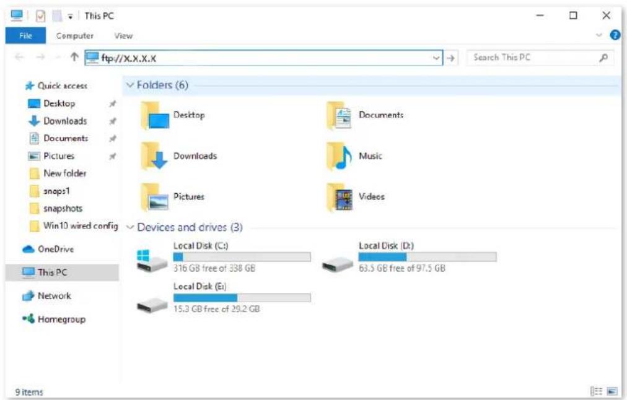627x400 pixels.
Task: Go to the ftp address arrow button
Action: pyautogui.click(x=450, y=58)
